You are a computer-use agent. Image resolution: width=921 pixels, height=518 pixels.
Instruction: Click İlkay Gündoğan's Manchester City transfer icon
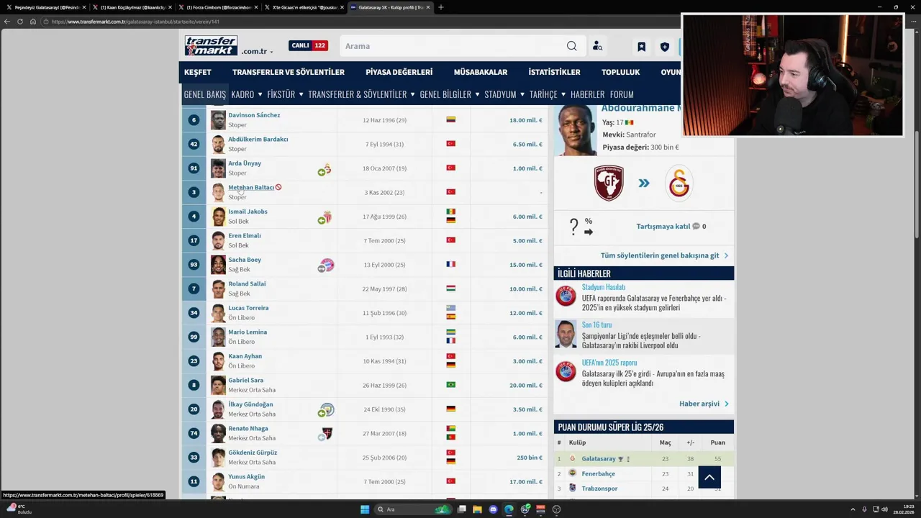pyautogui.click(x=326, y=410)
